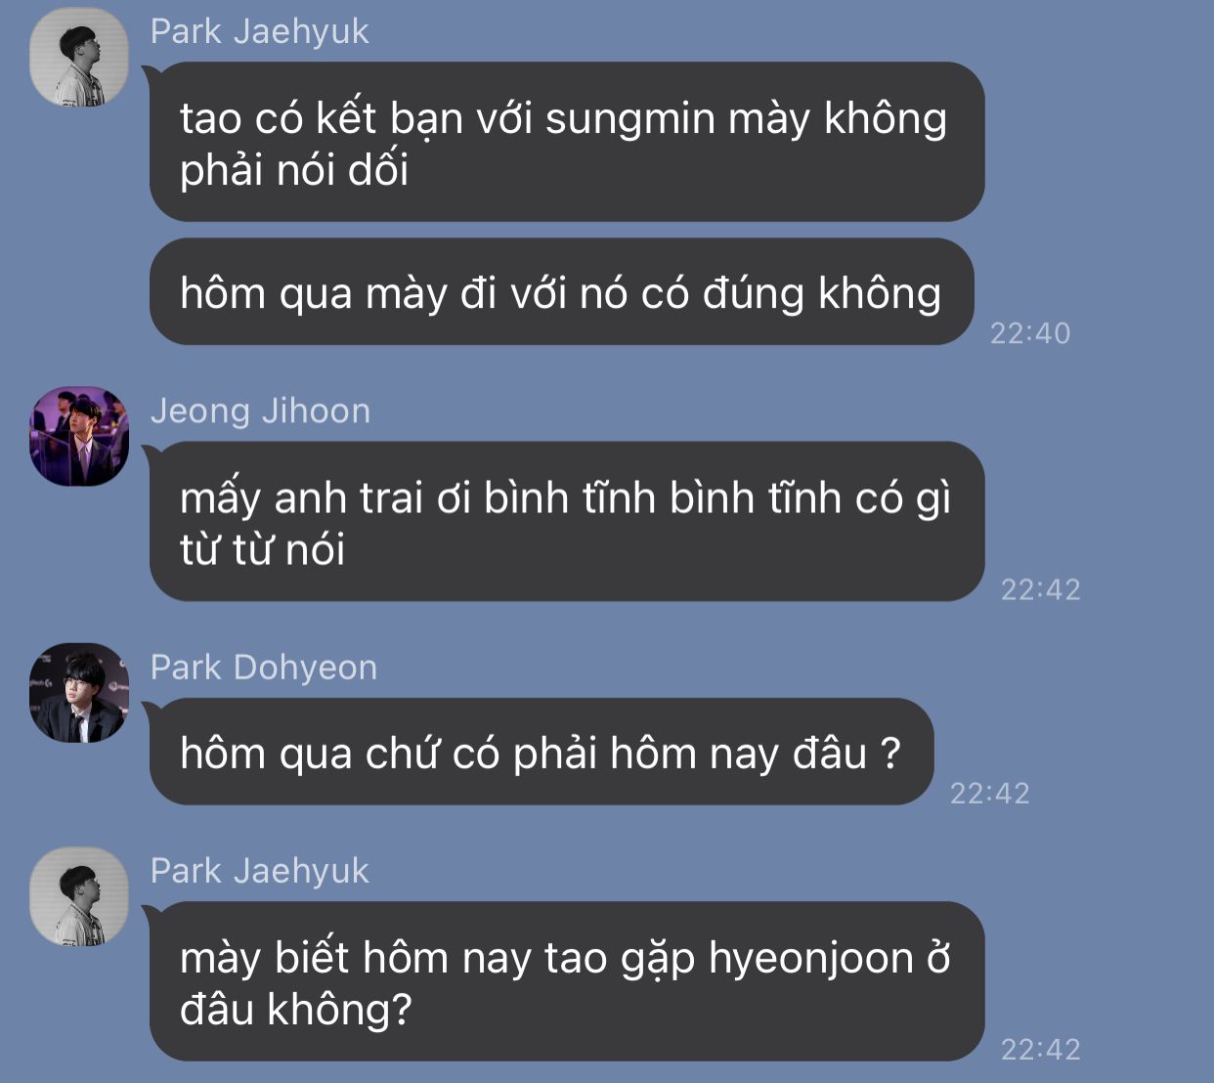The image size is (1214, 1083).
Task: Click the 22:40 timestamp
Action: pos(1030,333)
